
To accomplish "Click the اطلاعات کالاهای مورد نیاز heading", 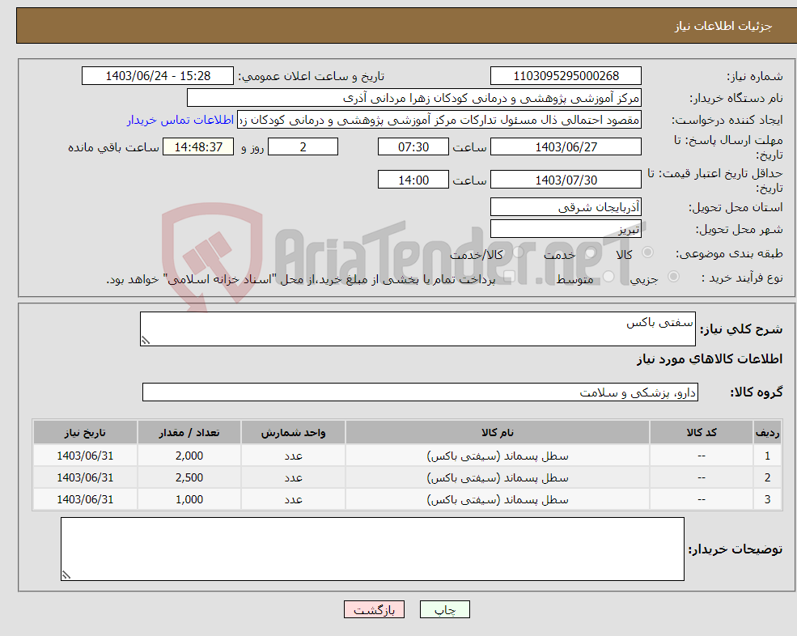I will point(710,359).
